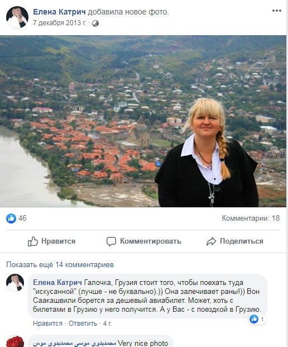Open the 7 декабря 2013 г. timestamp link
This screenshot has width=288, height=347.
(60, 23)
